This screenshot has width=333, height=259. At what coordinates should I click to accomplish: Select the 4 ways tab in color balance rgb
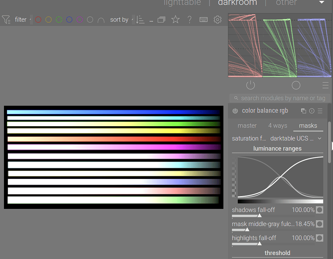pos(277,126)
